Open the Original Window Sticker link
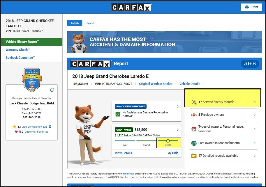 click(156, 84)
